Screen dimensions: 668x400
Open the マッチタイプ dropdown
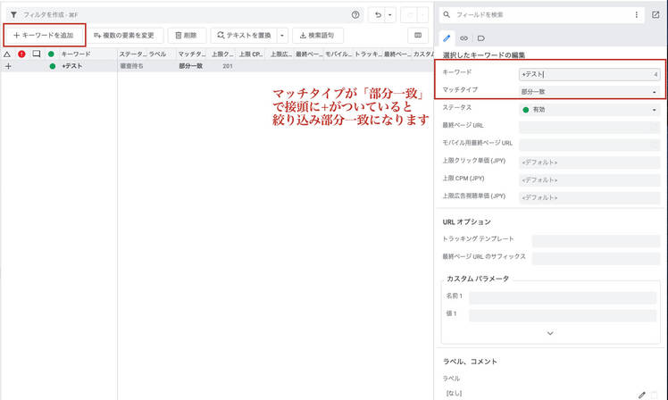pyautogui.click(x=589, y=91)
